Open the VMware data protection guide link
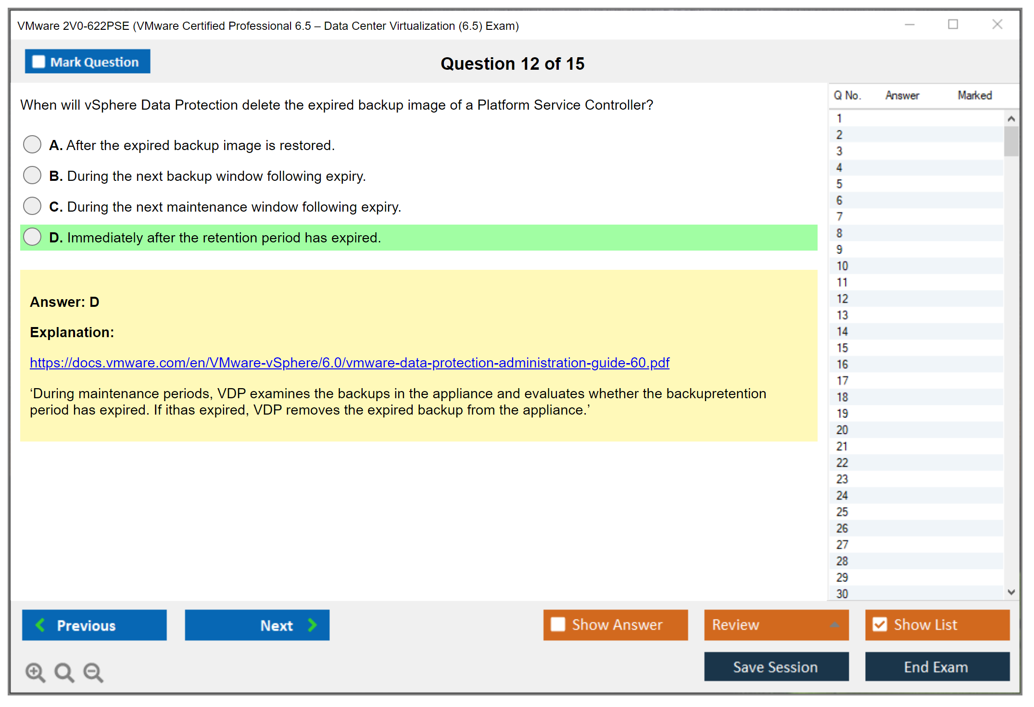This screenshot has height=707, width=1034. click(349, 363)
